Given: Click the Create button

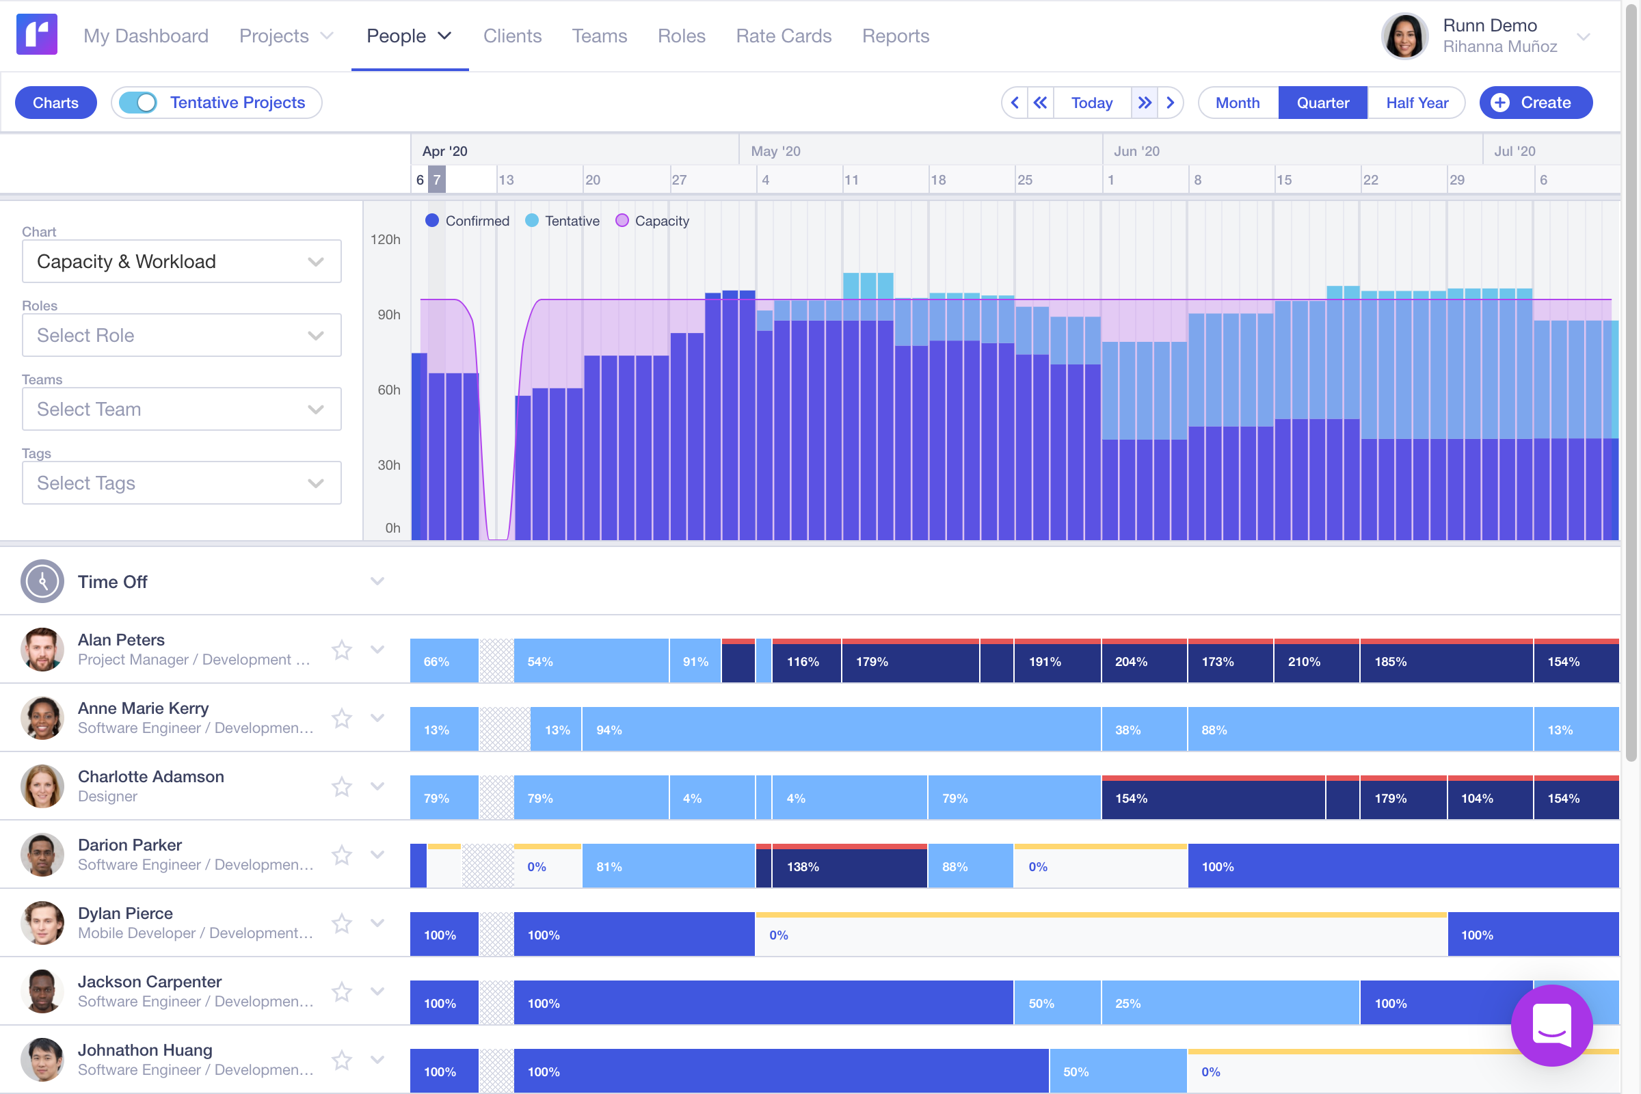Looking at the screenshot, I should click(x=1535, y=103).
